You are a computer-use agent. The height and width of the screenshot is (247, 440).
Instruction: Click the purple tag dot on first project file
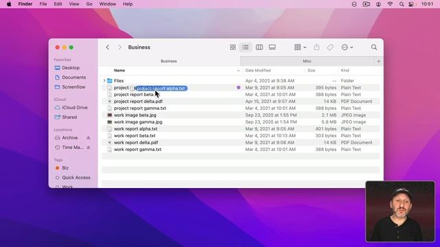(239, 88)
